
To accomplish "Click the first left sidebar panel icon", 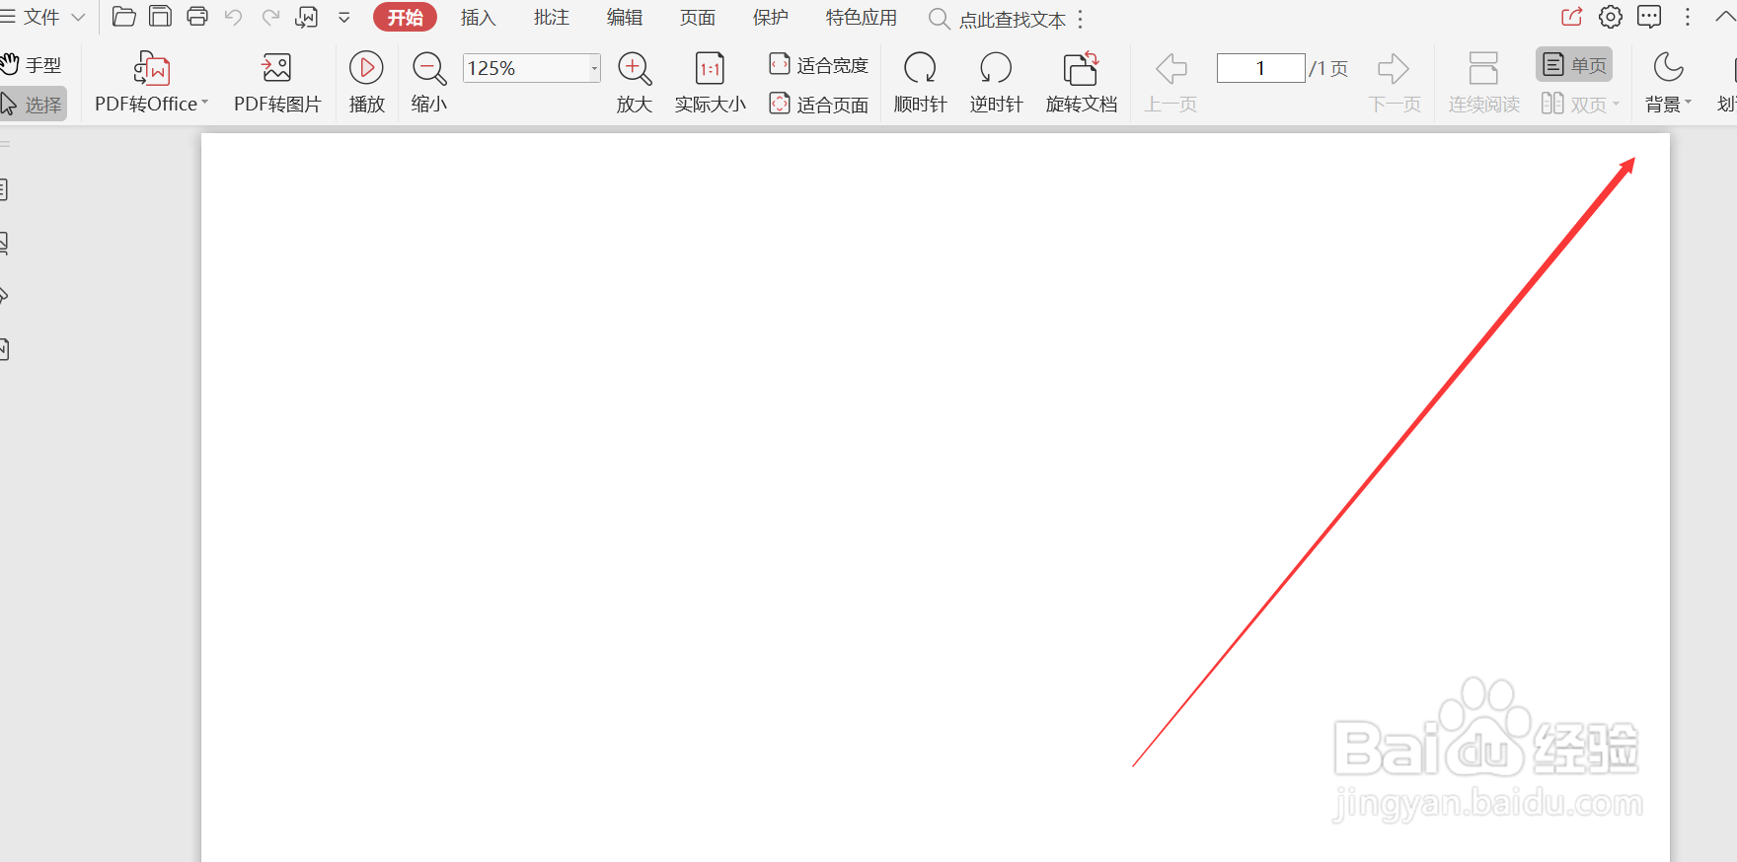I will 4,189.
